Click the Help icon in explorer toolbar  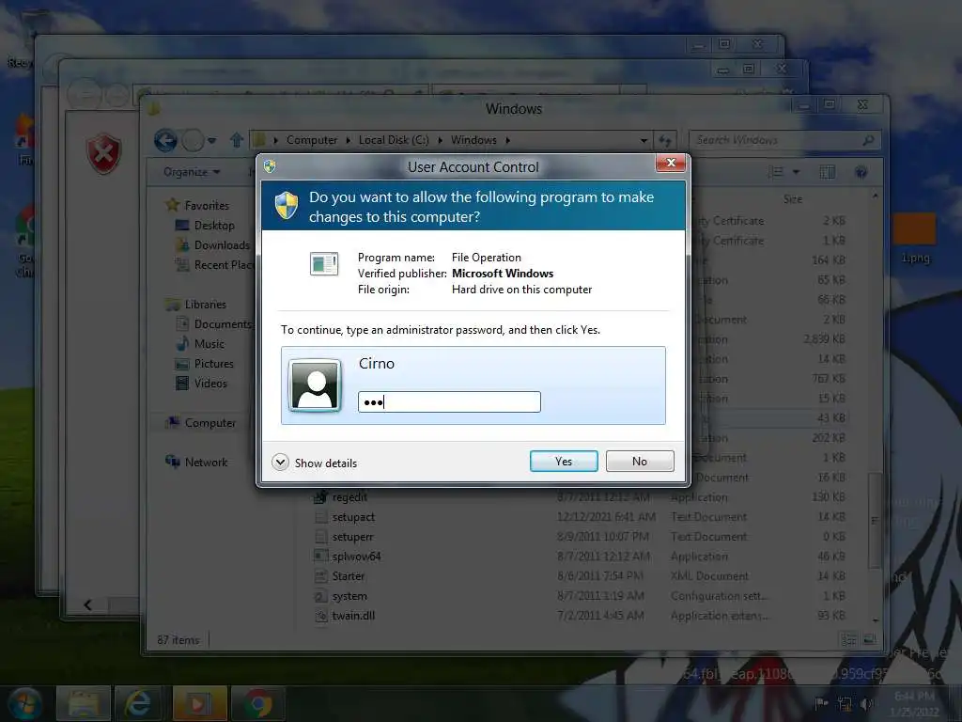point(861,172)
